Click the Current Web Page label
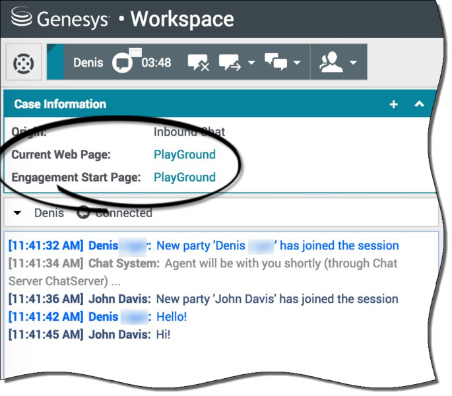The height and width of the screenshot is (396, 452). [61, 154]
